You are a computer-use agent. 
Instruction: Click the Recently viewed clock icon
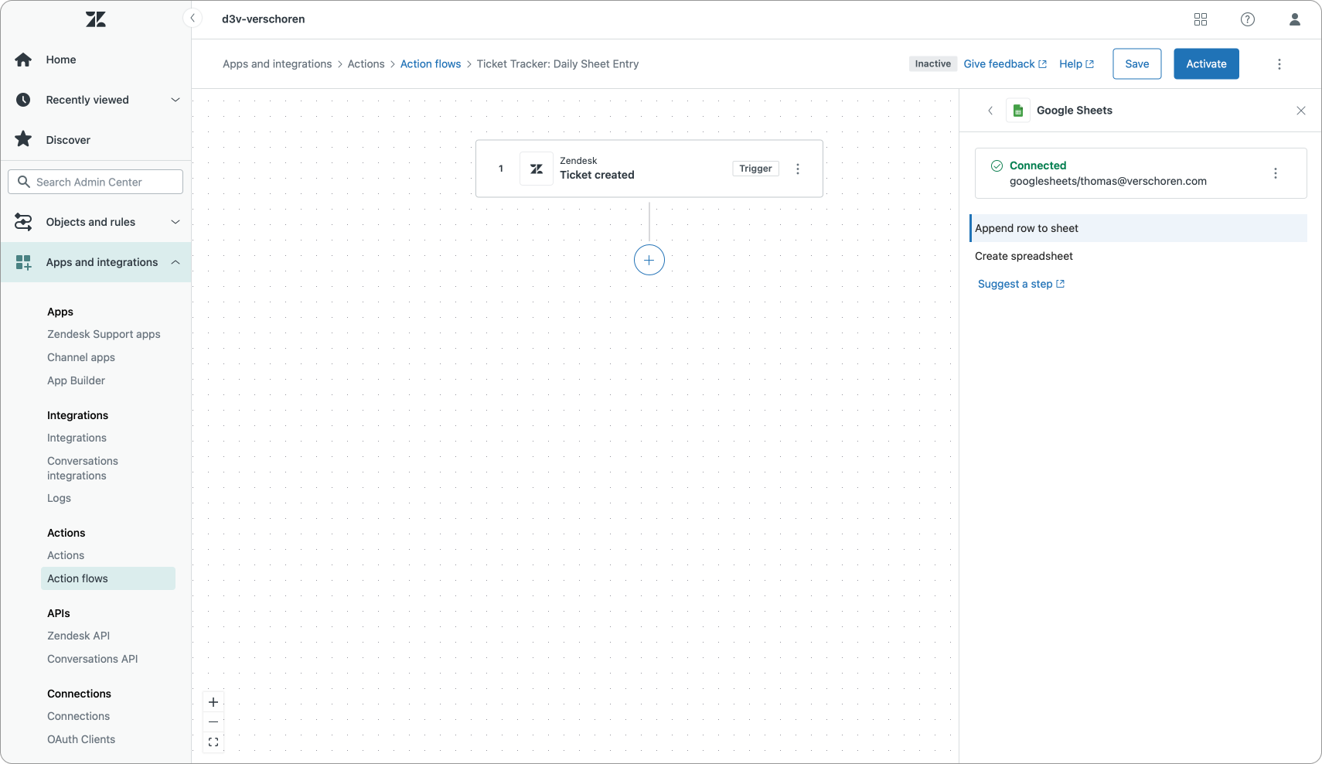click(x=23, y=100)
